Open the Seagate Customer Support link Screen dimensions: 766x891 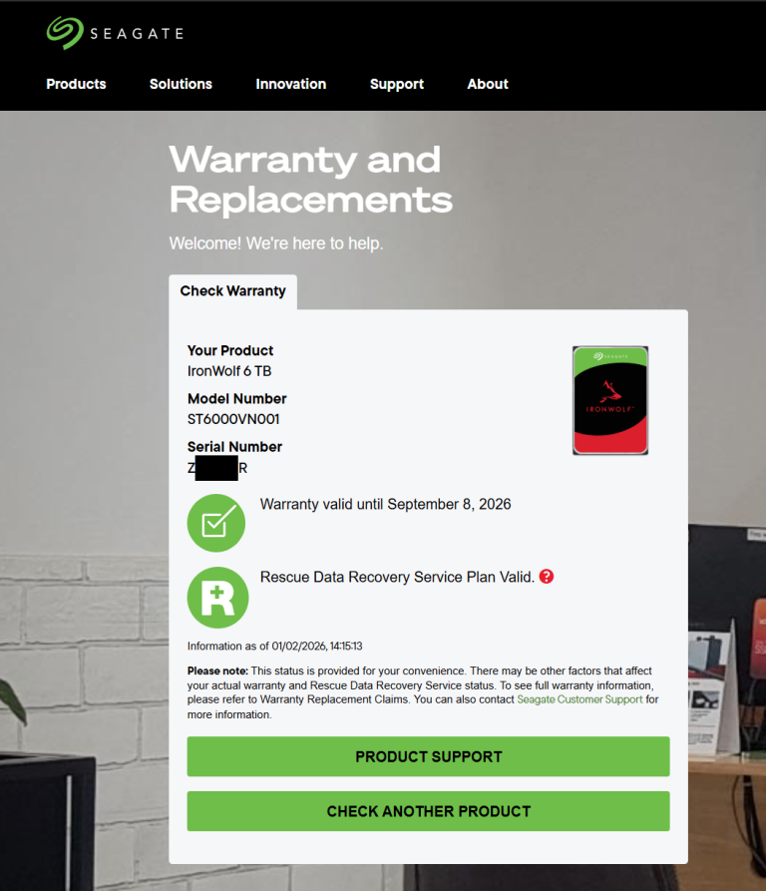click(579, 699)
